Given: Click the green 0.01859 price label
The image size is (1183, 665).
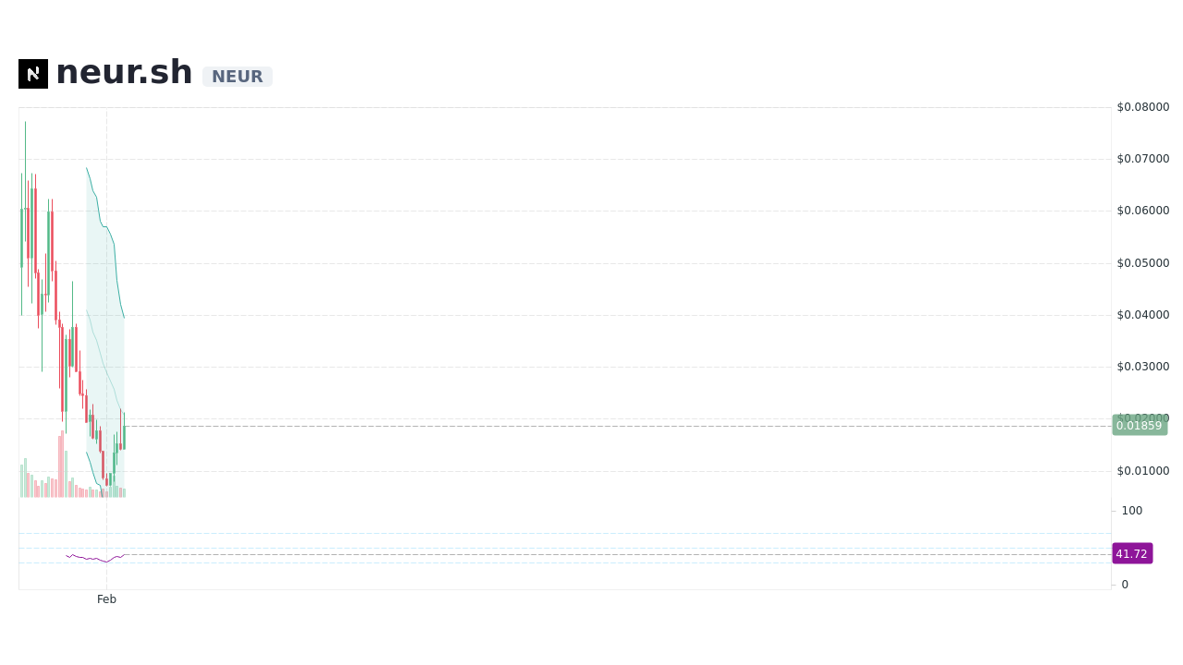Looking at the screenshot, I should point(1139,426).
